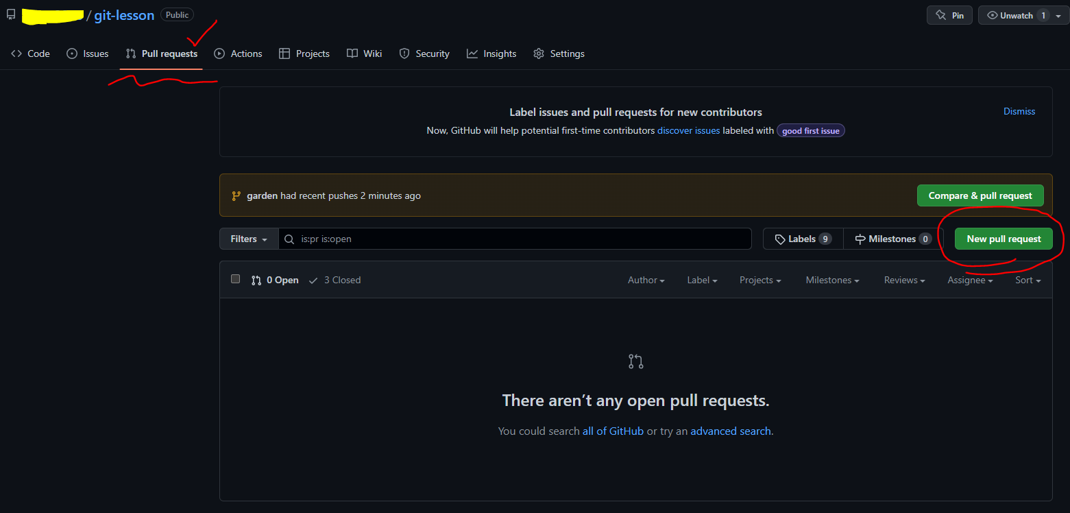Click the circle-dot icon on Issues tab
This screenshot has width=1070, height=513.
point(72,53)
